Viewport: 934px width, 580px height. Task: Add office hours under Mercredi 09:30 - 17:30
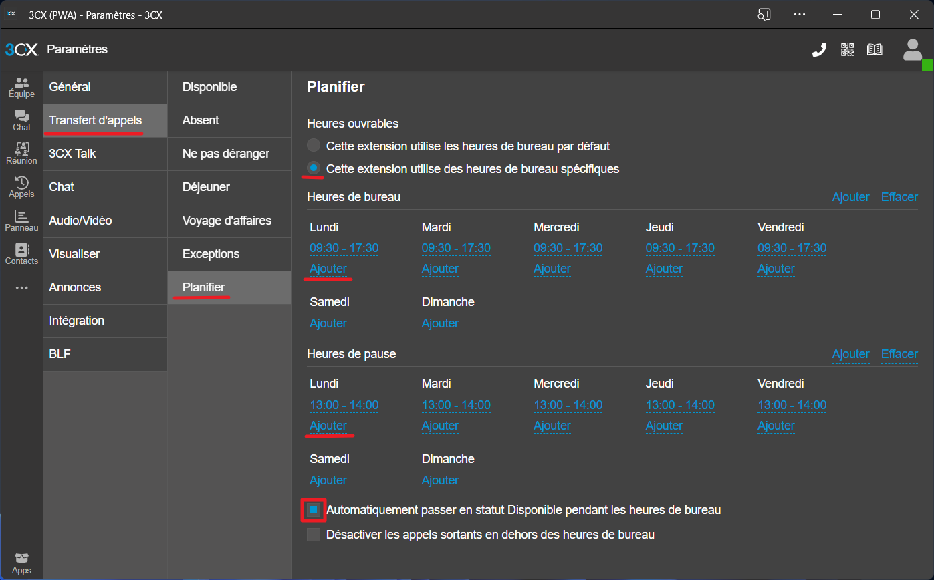tap(552, 269)
